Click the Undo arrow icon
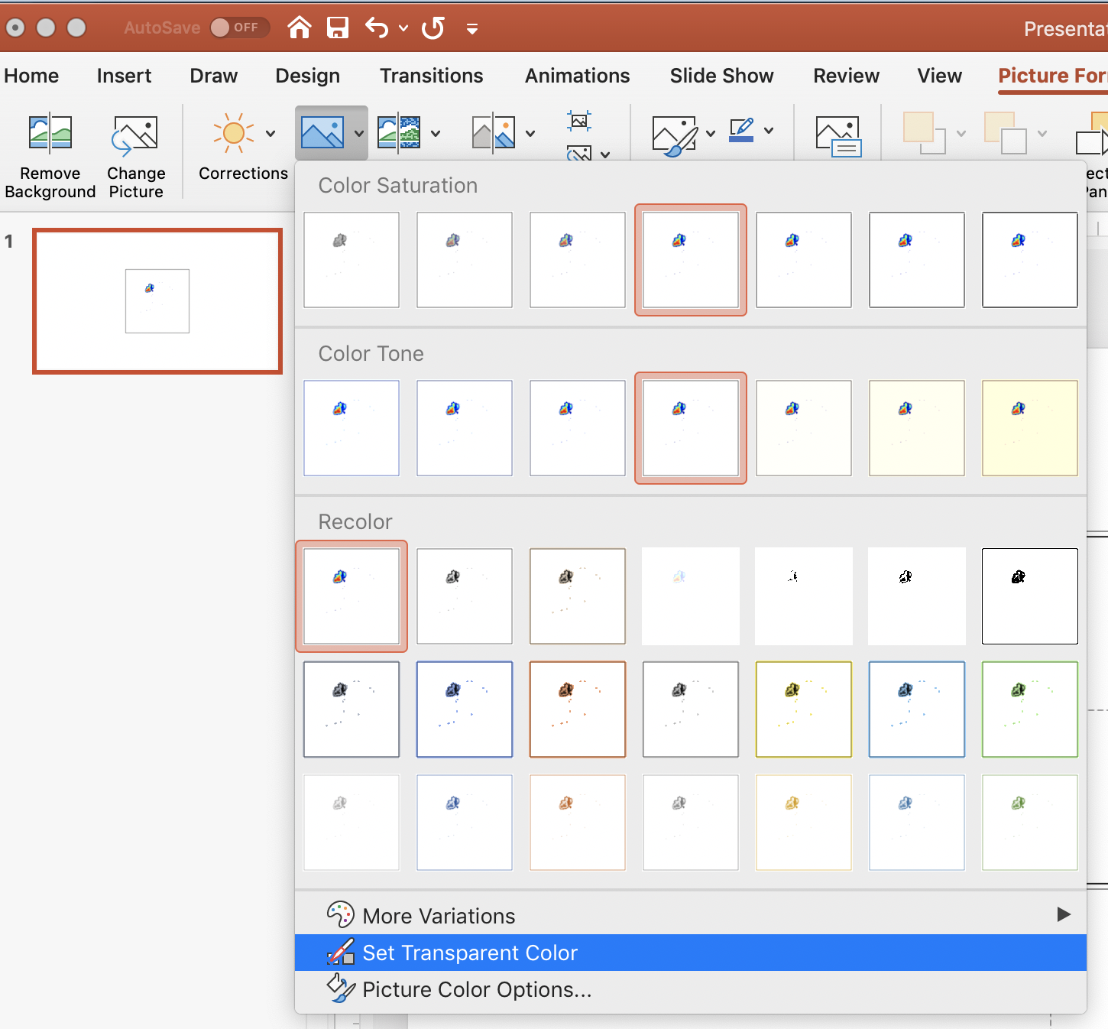This screenshot has width=1108, height=1029. [x=377, y=28]
